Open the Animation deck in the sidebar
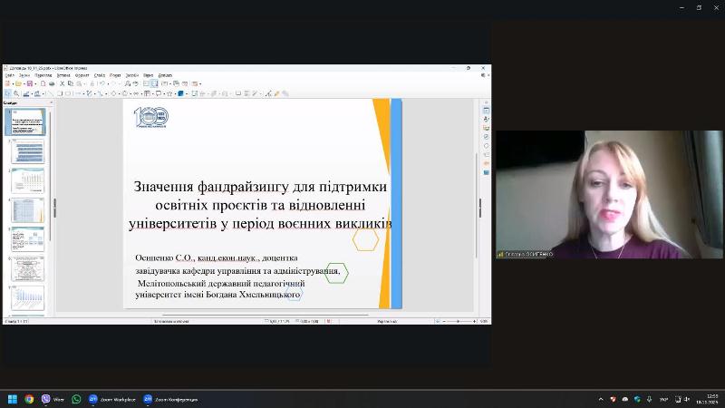 point(486,163)
